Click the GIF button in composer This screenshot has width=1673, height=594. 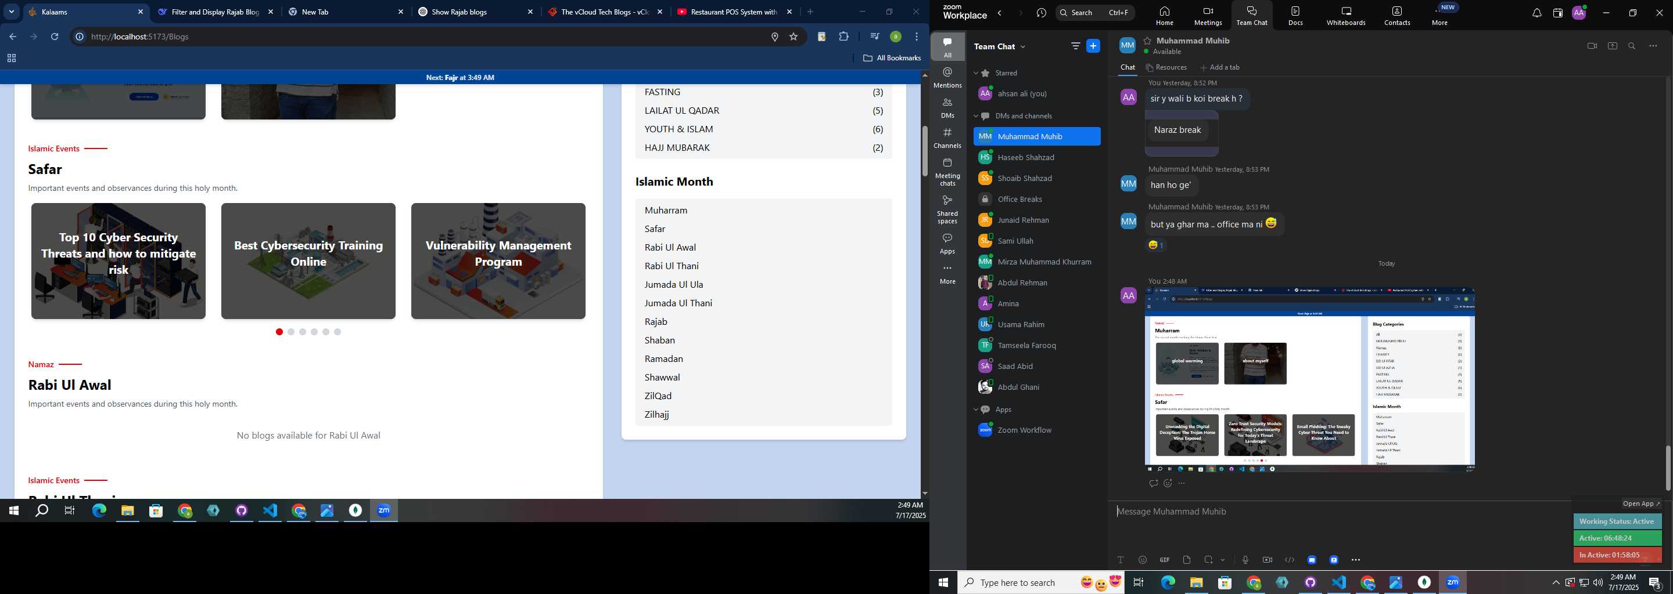(x=1165, y=560)
